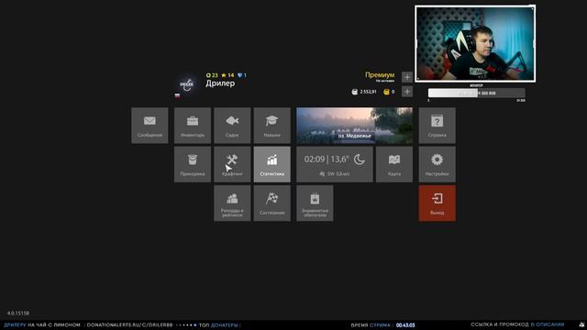
Task: Open the time and weather tile 02:09
Action: click(335, 164)
